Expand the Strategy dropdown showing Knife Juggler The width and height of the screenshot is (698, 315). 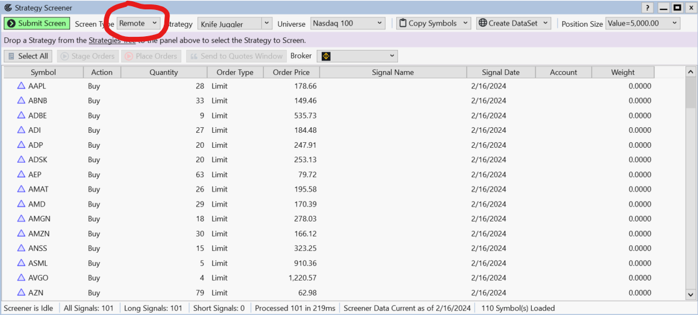click(x=235, y=24)
